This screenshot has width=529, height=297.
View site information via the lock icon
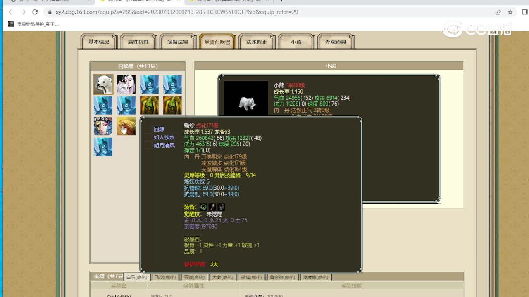tap(50, 12)
